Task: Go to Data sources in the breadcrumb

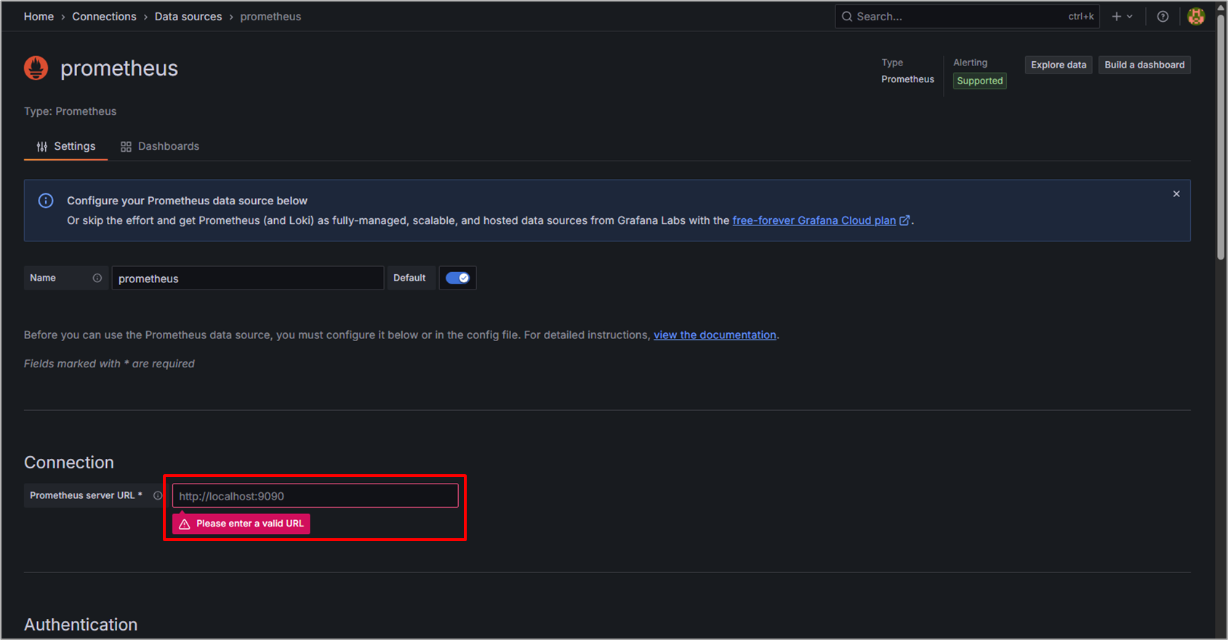Action: pos(188,17)
